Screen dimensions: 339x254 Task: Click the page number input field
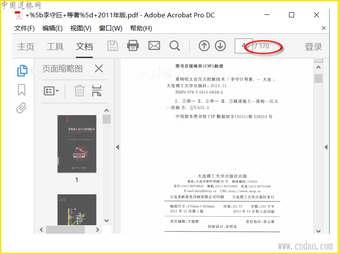(243, 46)
